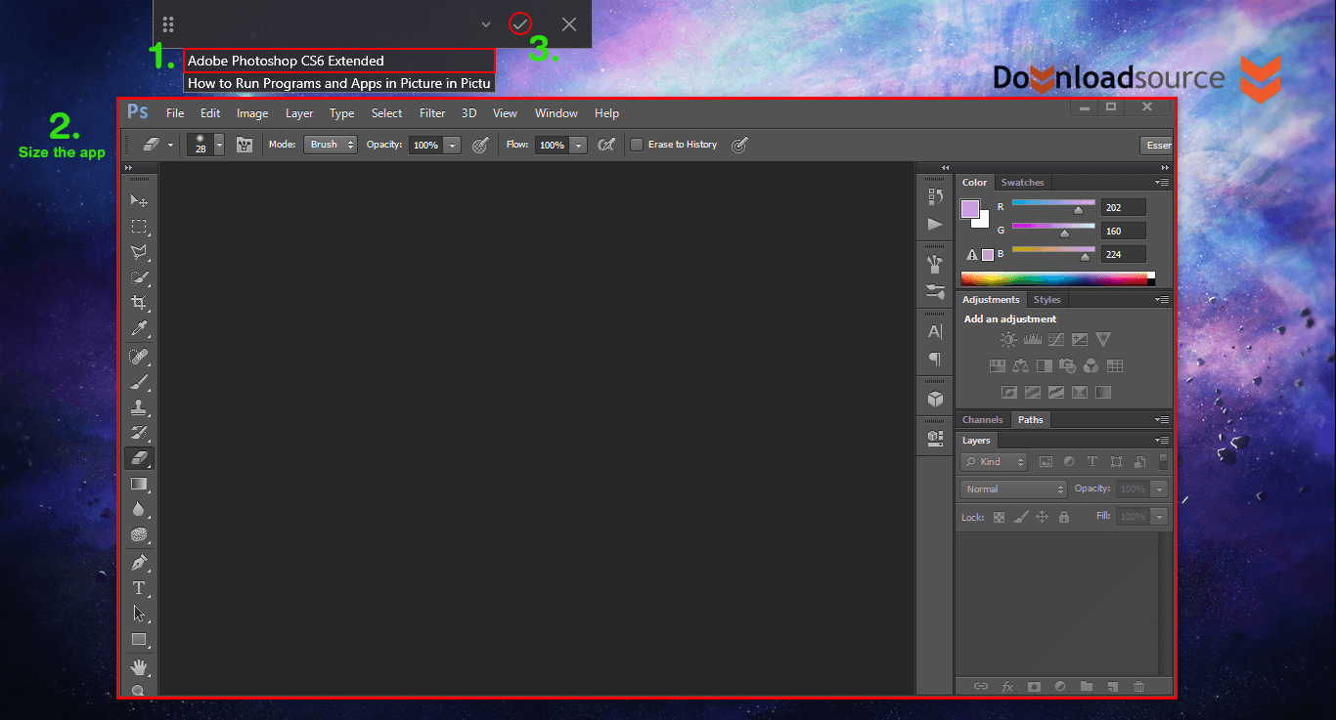This screenshot has height=720, width=1336.
Task: Select the Rectangle shape tool
Action: (x=139, y=640)
